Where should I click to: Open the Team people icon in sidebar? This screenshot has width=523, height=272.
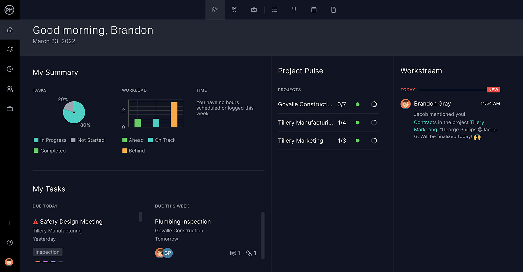(x=10, y=89)
